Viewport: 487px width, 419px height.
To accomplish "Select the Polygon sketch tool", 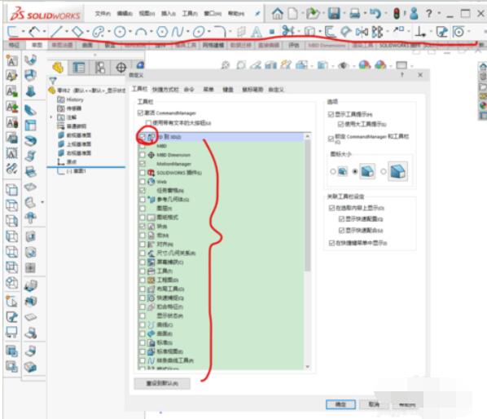I will (162, 32).
